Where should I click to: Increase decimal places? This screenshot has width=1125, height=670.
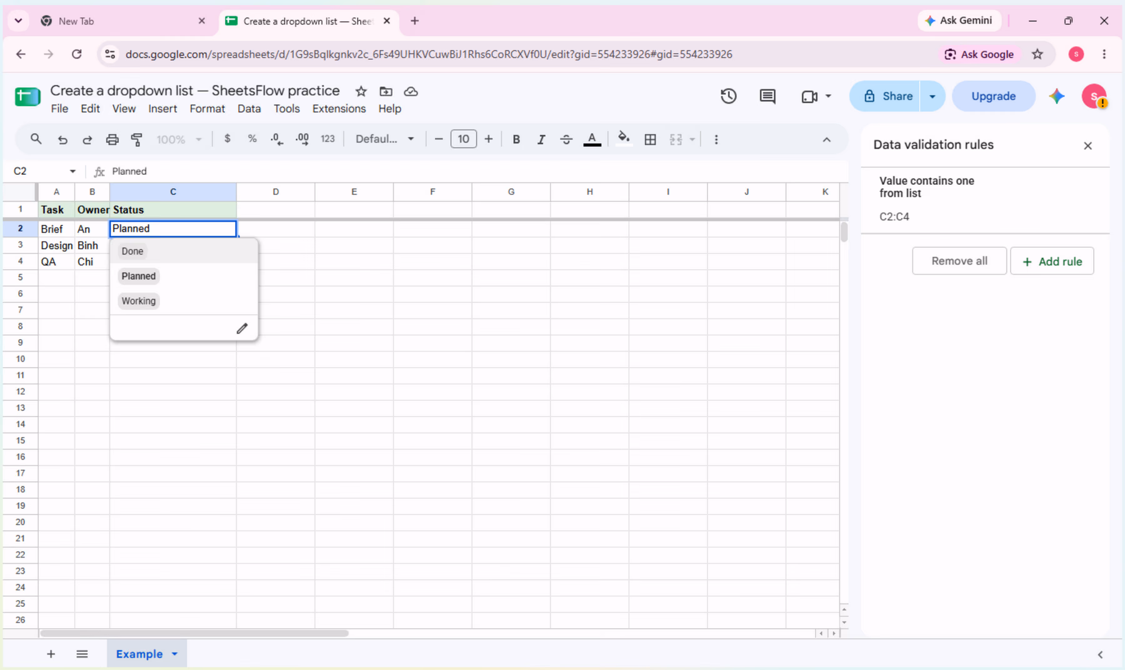(x=302, y=139)
